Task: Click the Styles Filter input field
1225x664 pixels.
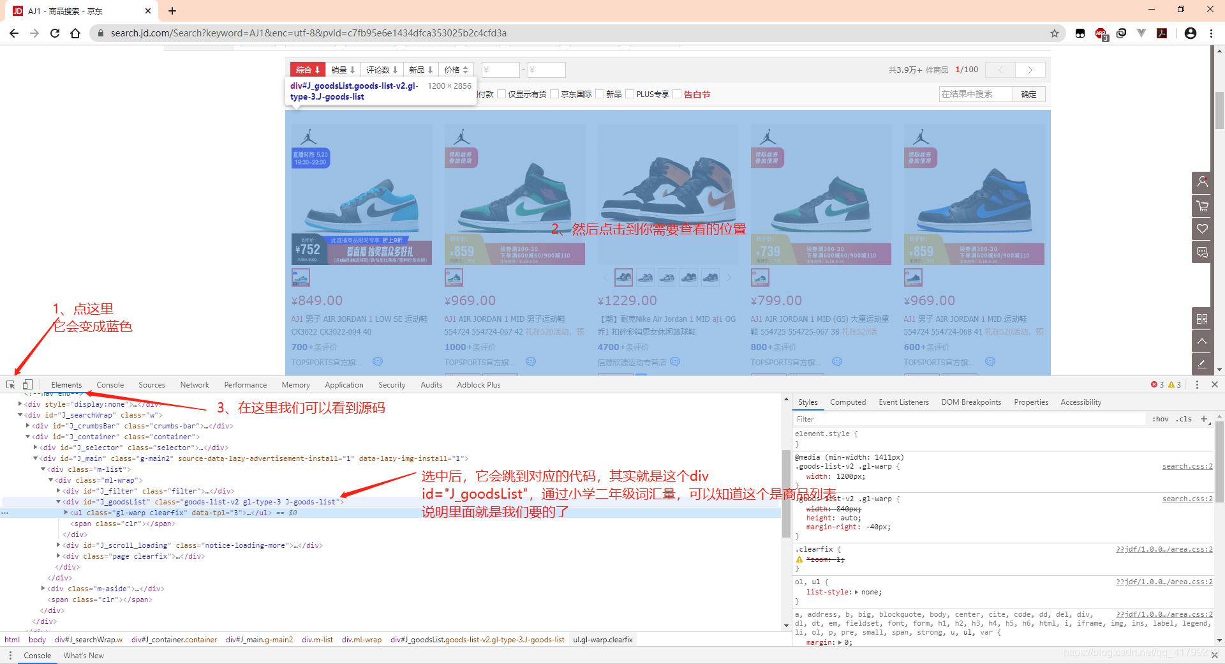Action: (x=969, y=419)
